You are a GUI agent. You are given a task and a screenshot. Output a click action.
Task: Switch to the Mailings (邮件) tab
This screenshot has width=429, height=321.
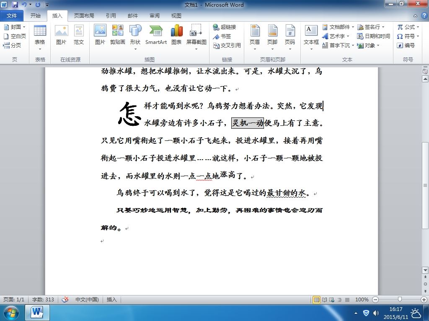coord(133,16)
